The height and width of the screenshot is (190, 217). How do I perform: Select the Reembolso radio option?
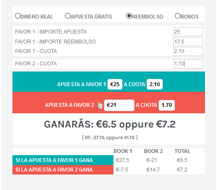coord(129,16)
